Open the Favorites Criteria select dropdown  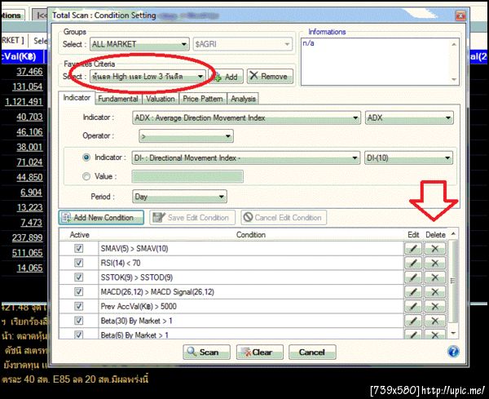[x=148, y=77]
